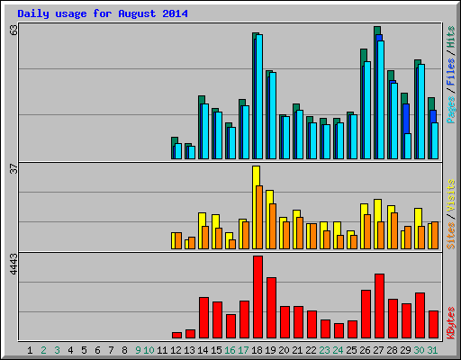Click day label 8 on the x-axis
The image size is (461, 360).
(124, 350)
